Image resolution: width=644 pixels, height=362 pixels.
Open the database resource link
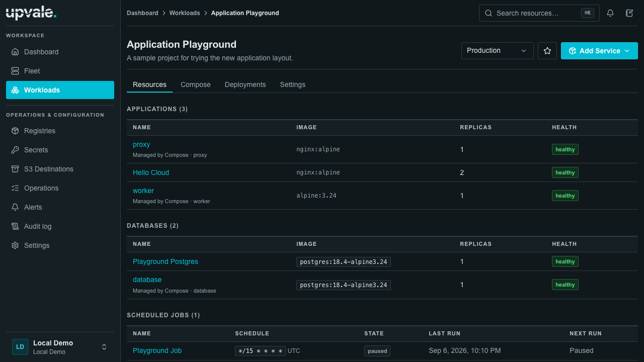(x=147, y=280)
